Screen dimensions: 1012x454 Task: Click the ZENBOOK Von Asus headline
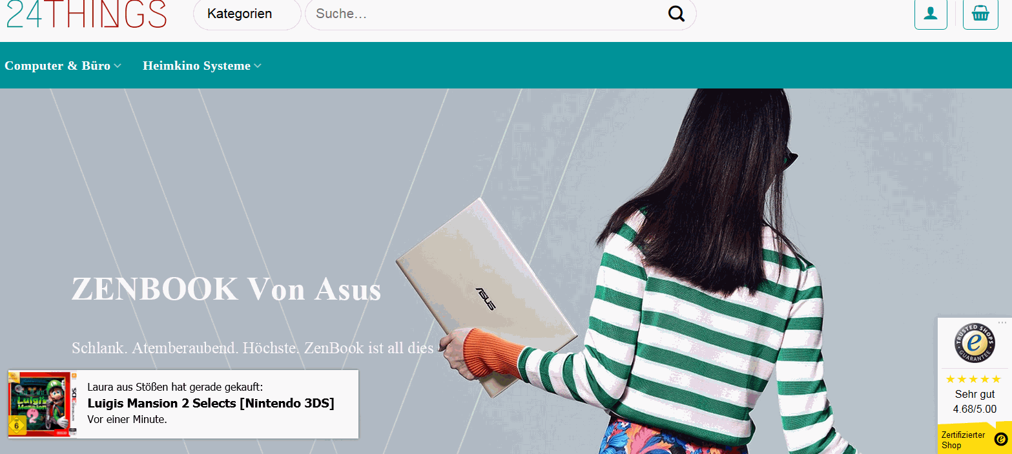(x=226, y=289)
